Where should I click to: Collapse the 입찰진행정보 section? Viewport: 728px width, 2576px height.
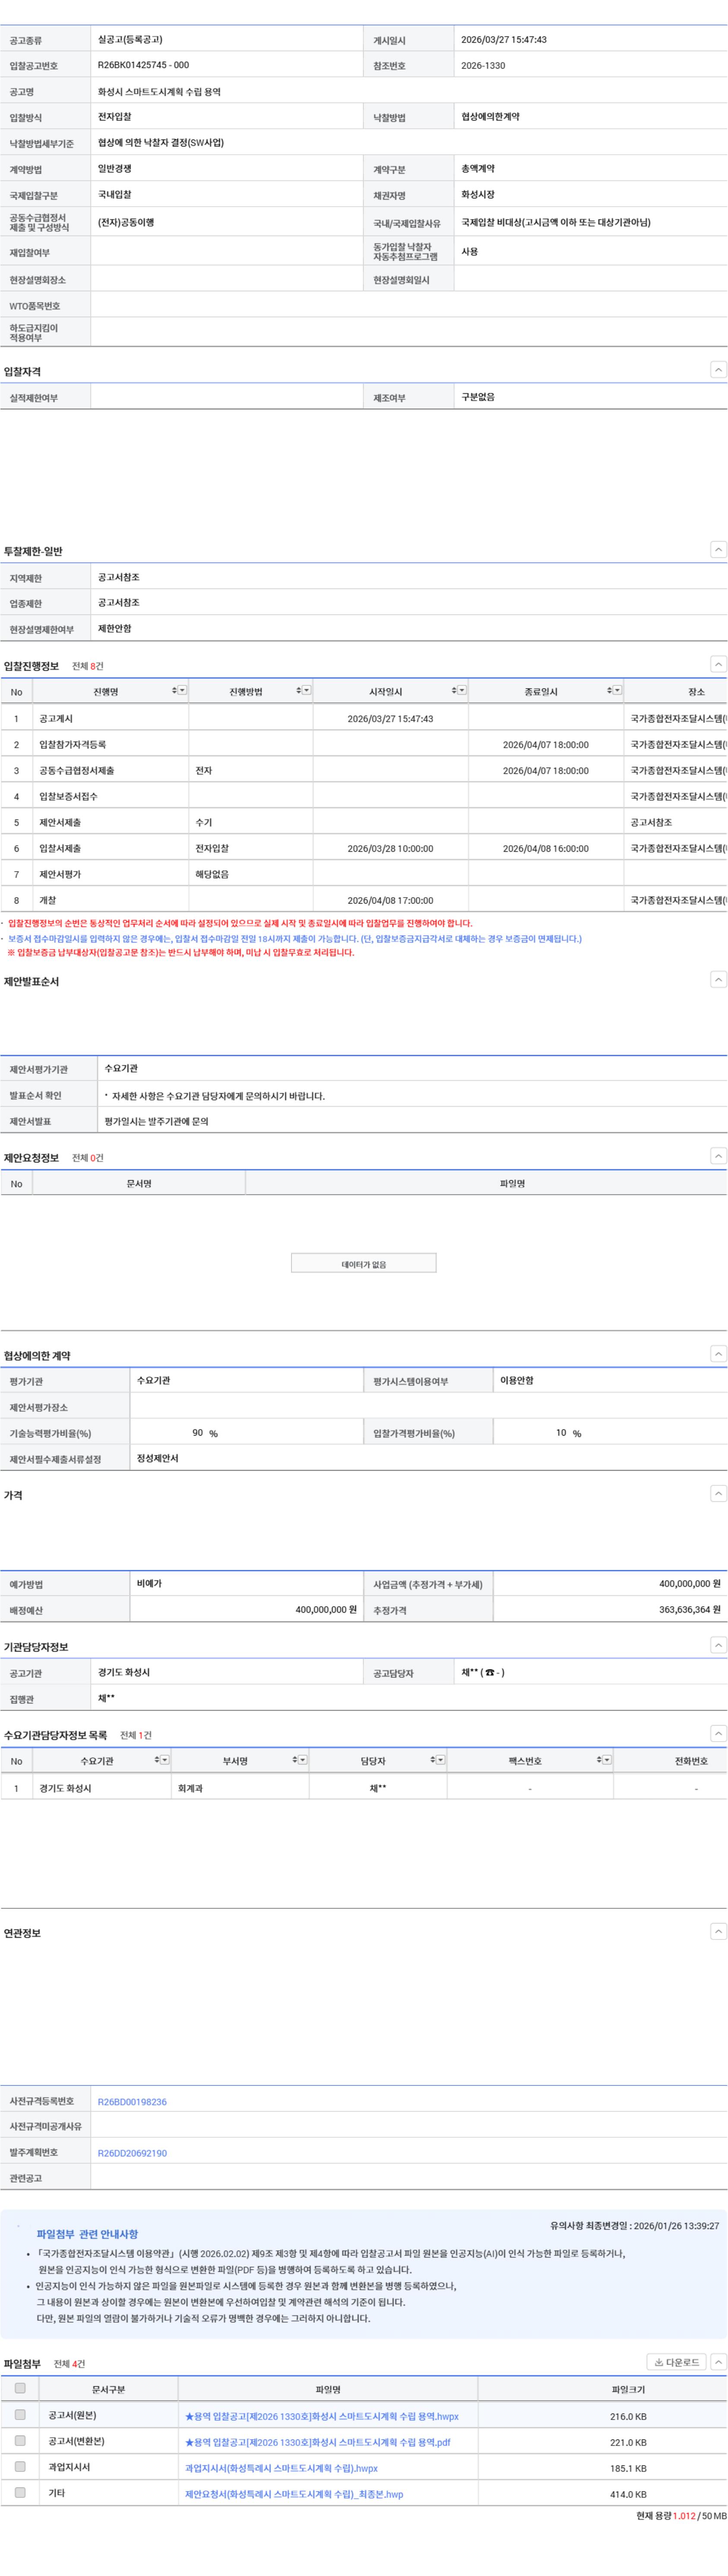(x=717, y=665)
